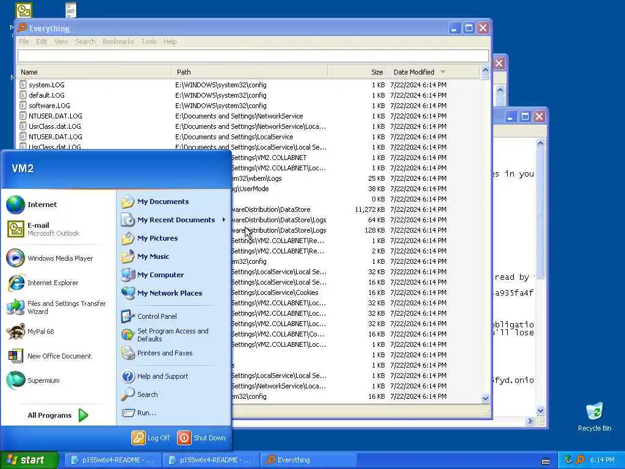Click README window horizontal scroll right arrow
Viewport: 625px width, 469px height.
(530, 421)
